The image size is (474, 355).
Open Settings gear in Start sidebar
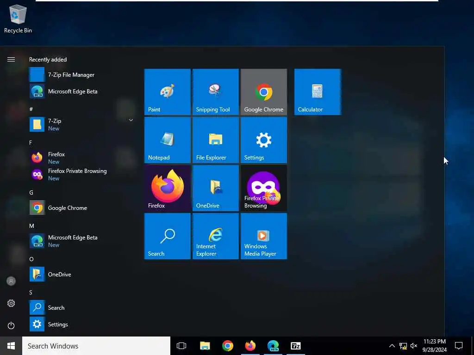click(x=11, y=303)
